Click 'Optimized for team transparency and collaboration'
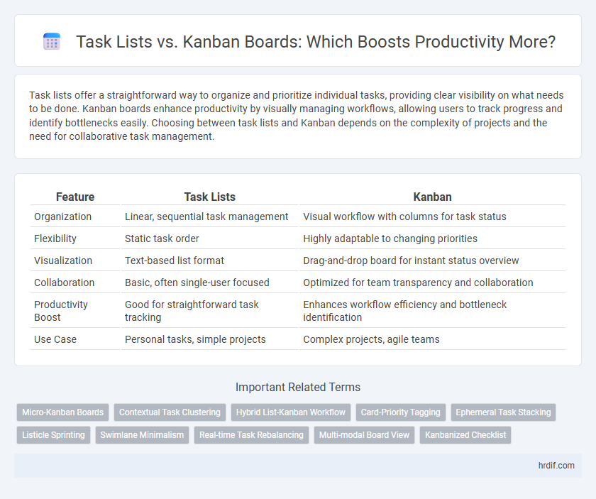 click(x=418, y=283)
